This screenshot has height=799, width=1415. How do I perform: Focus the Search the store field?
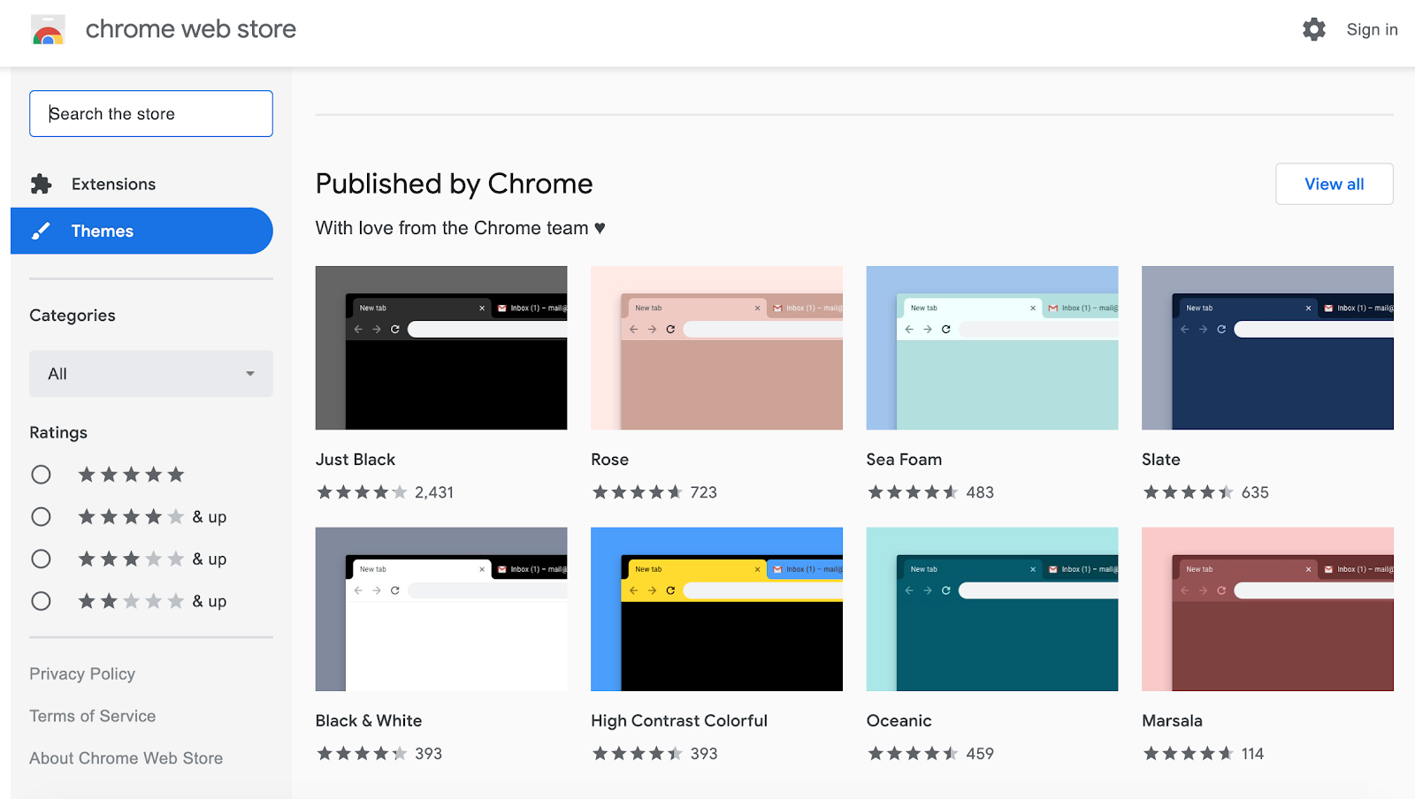tap(151, 113)
